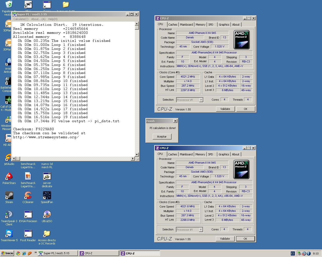
Task: Open the Processor #1 selection dropdown in upper CPU-Z
Action: [190, 100]
